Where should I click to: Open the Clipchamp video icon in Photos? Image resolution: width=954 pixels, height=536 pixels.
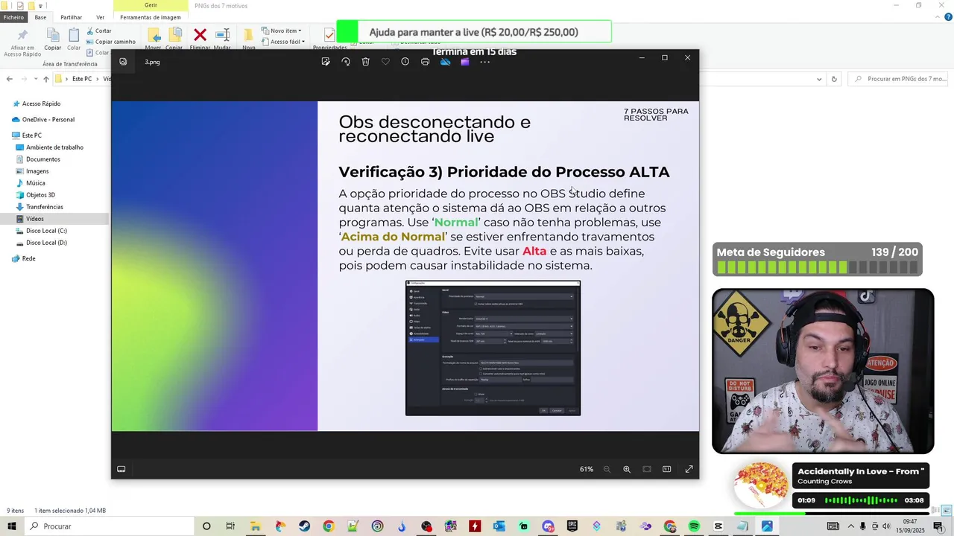pos(464,62)
